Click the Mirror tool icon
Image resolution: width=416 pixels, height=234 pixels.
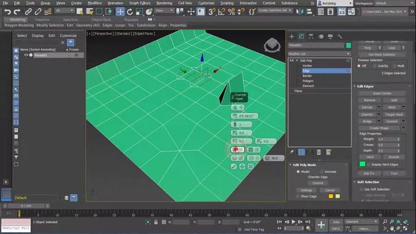(300, 12)
